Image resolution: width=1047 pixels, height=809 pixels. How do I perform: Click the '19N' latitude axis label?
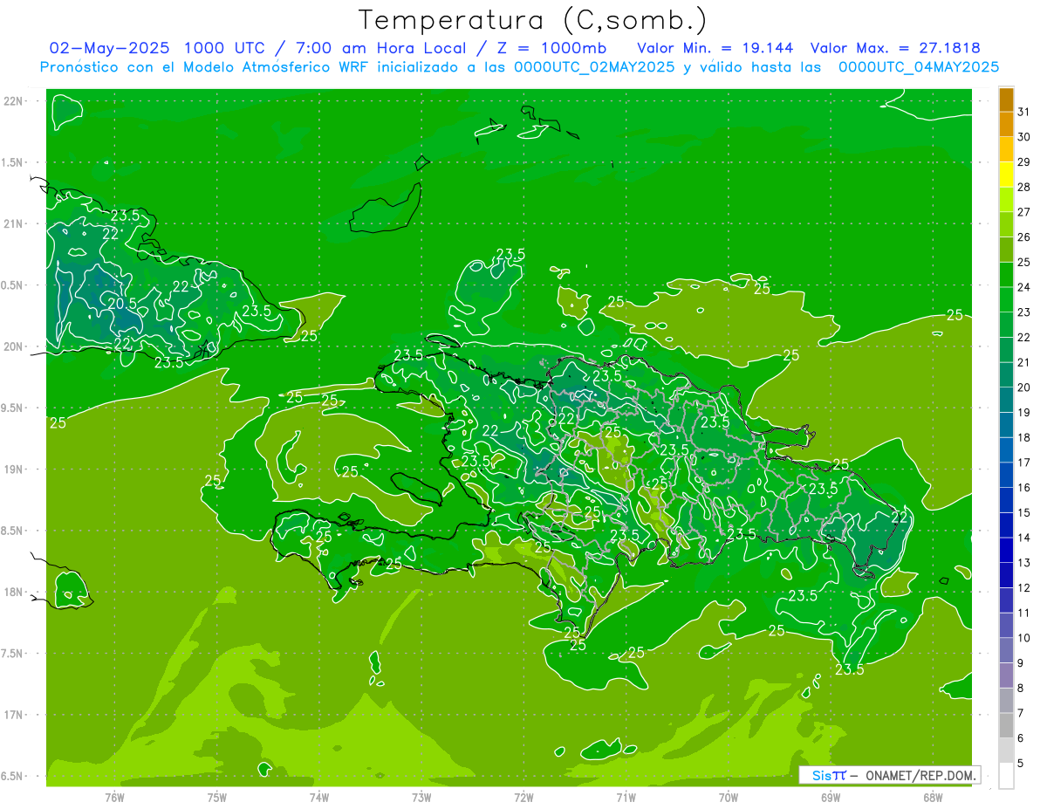tap(13, 470)
